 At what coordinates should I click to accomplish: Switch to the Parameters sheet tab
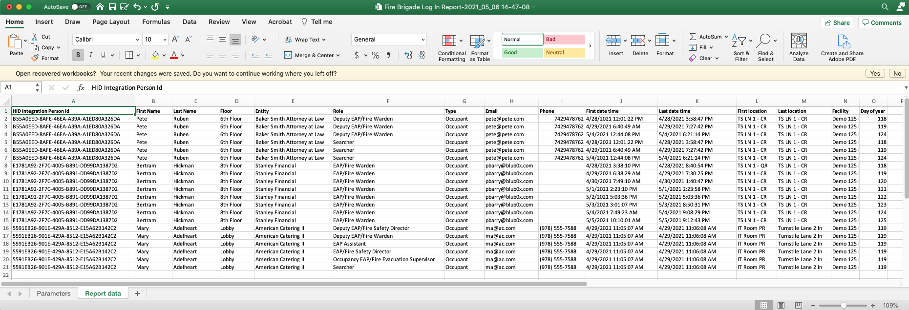54,293
